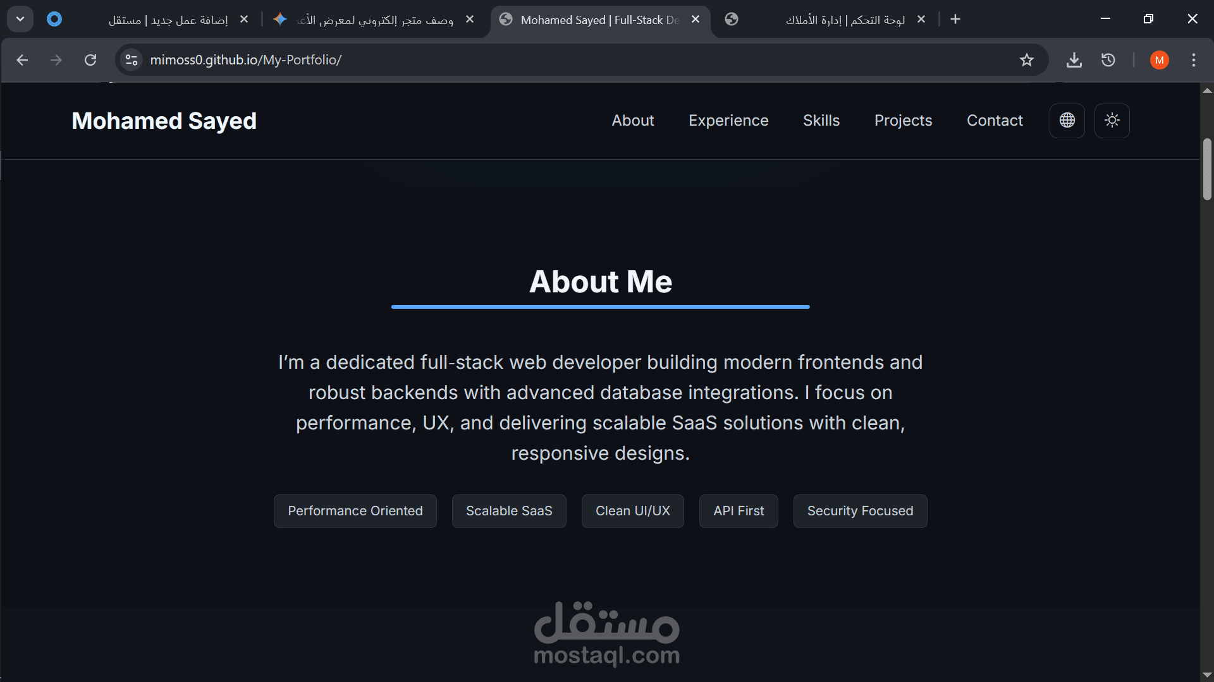Click the language globe icon
The width and height of the screenshot is (1214, 682).
click(1067, 121)
